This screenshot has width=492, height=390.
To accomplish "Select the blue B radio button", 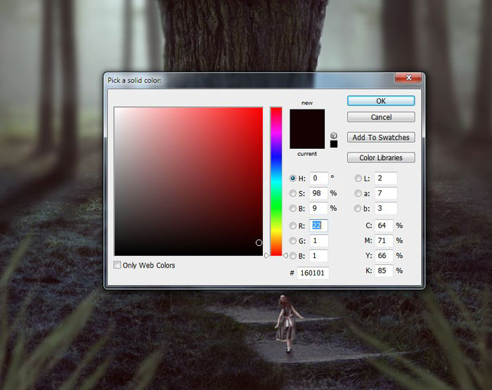I will (293, 256).
